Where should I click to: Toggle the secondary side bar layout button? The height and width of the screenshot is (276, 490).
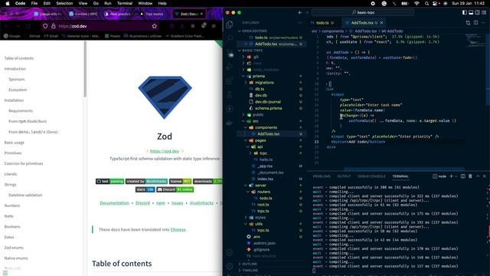(x=478, y=12)
